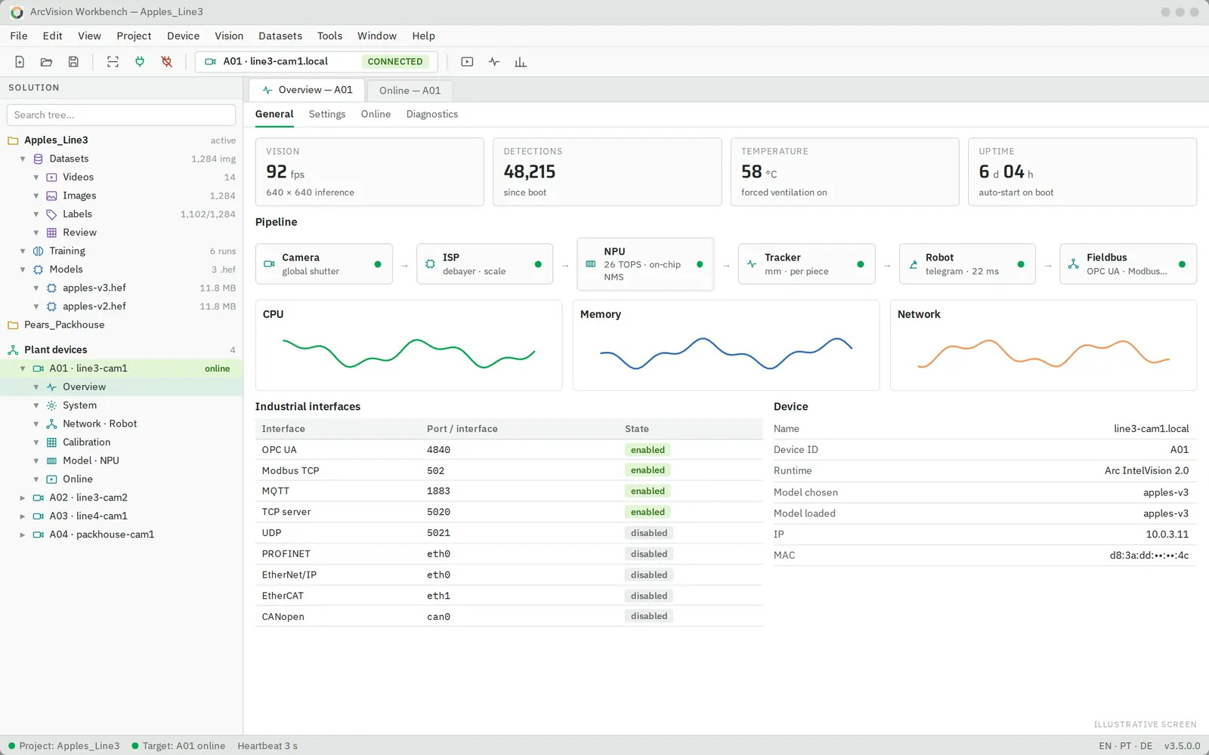Collapse the A01 · line3-cam1 device node
The image size is (1209, 755).
(23, 368)
